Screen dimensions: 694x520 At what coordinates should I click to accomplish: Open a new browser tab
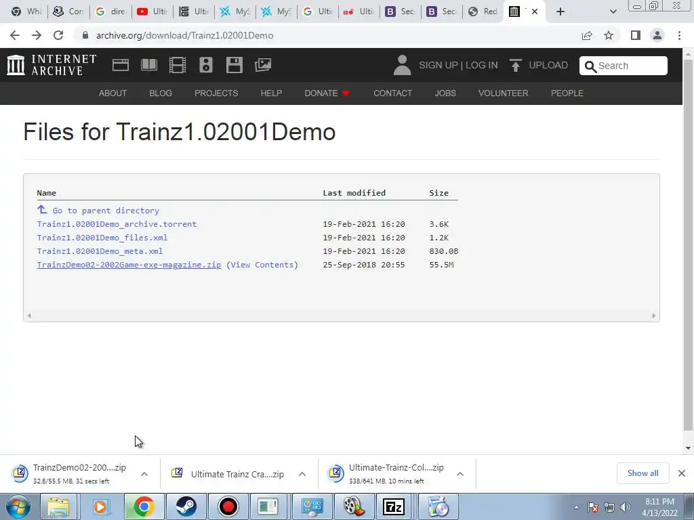point(560,12)
